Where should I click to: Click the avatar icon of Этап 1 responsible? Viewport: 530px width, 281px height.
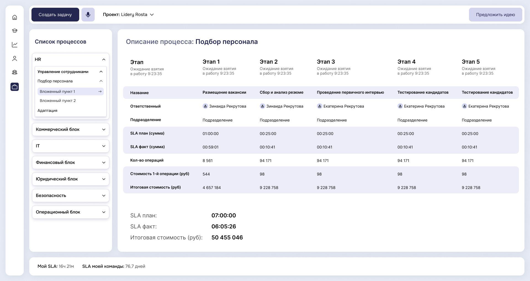[x=205, y=106]
